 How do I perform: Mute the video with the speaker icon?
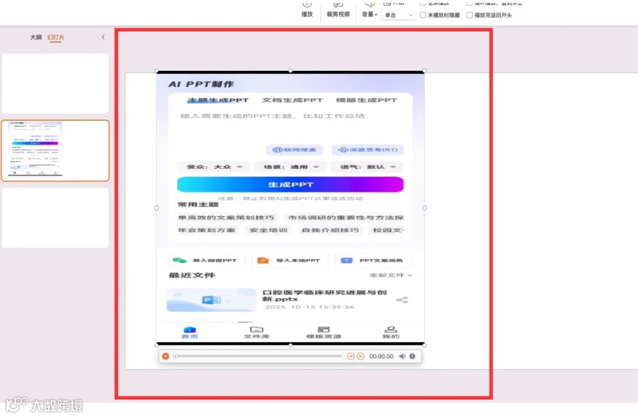pyautogui.click(x=402, y=356)
